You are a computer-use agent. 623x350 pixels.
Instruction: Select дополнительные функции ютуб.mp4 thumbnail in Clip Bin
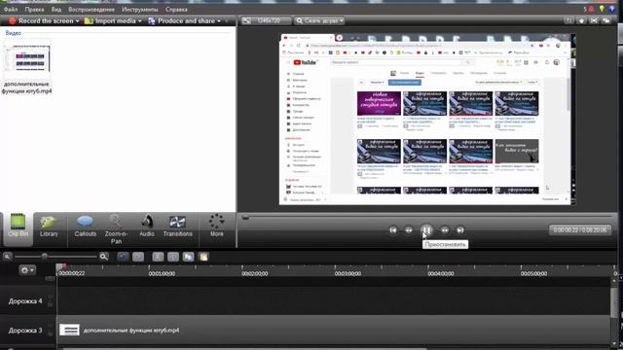click(x=27, y=58)
